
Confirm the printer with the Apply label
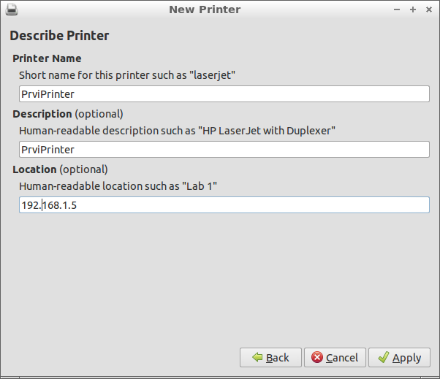[407, 358]
